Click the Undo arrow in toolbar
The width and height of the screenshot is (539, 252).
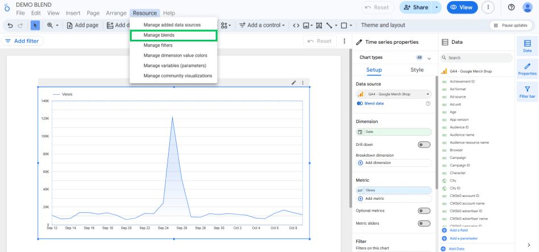click(x=10, y=26)
